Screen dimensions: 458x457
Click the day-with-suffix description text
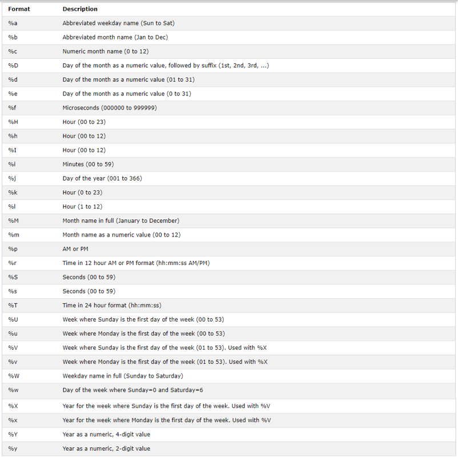tap(166, 66)
